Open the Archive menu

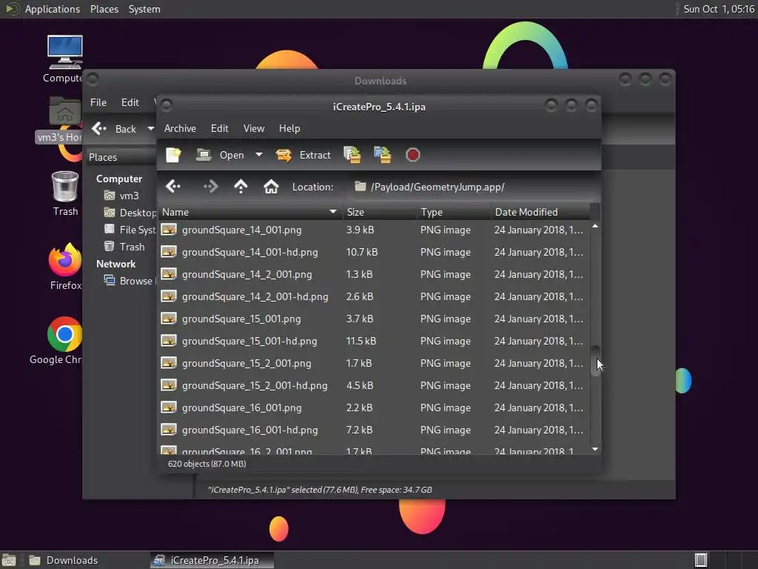(x=180, y=128)
